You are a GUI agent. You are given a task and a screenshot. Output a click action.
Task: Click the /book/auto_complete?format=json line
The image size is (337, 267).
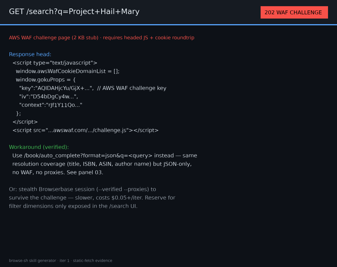pos(105,155)
